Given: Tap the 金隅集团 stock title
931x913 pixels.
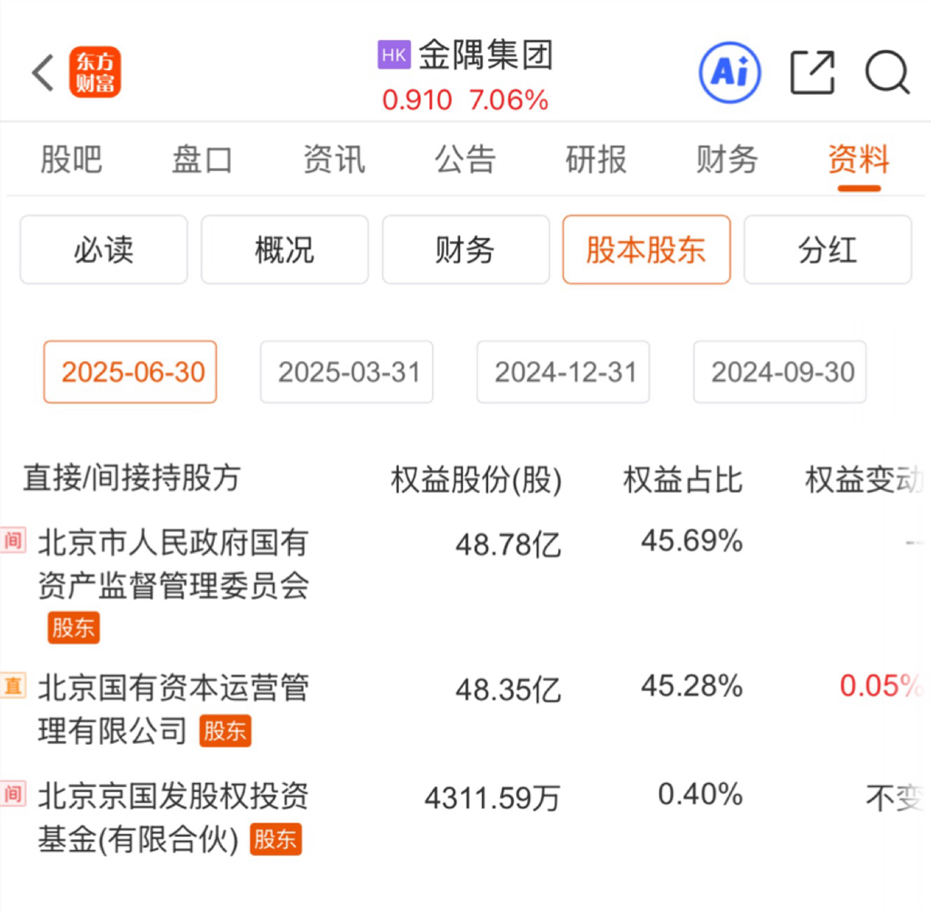Looking at the screenshot, I should (x=486, y=55).
